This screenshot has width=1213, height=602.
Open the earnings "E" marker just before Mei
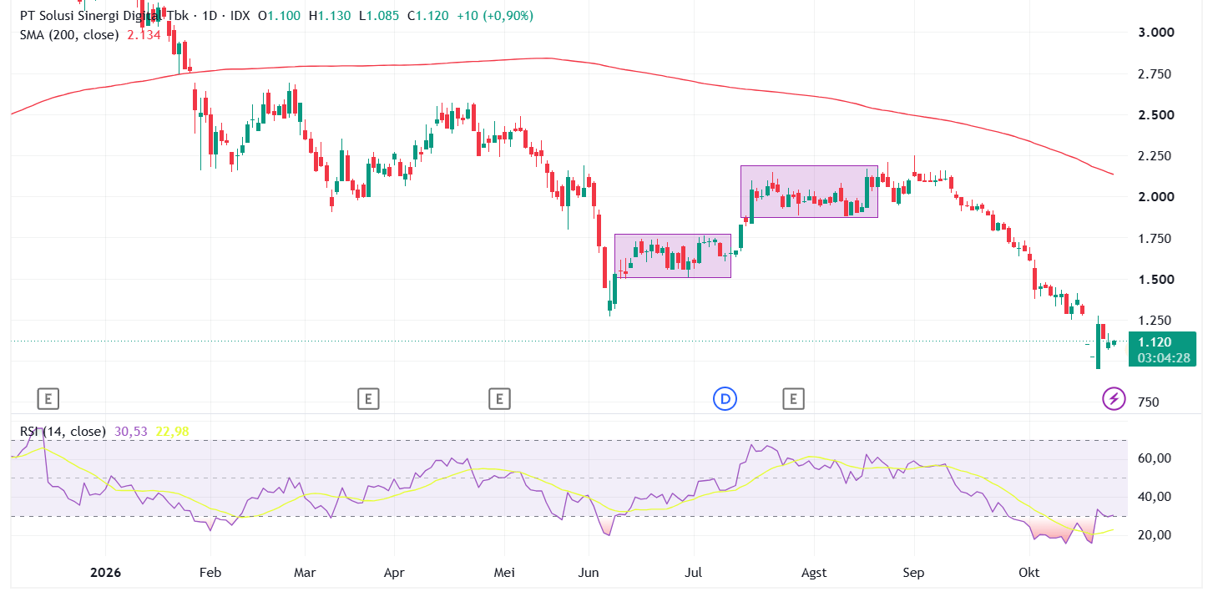[x=499, y=399]
